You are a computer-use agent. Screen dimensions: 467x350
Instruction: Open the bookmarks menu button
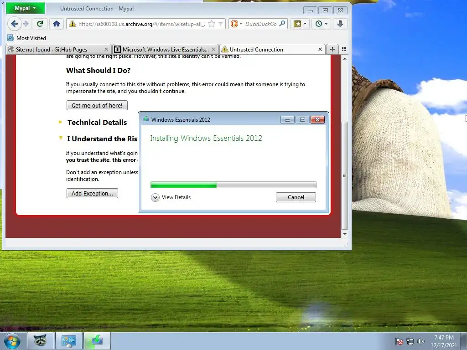(300, 24)
